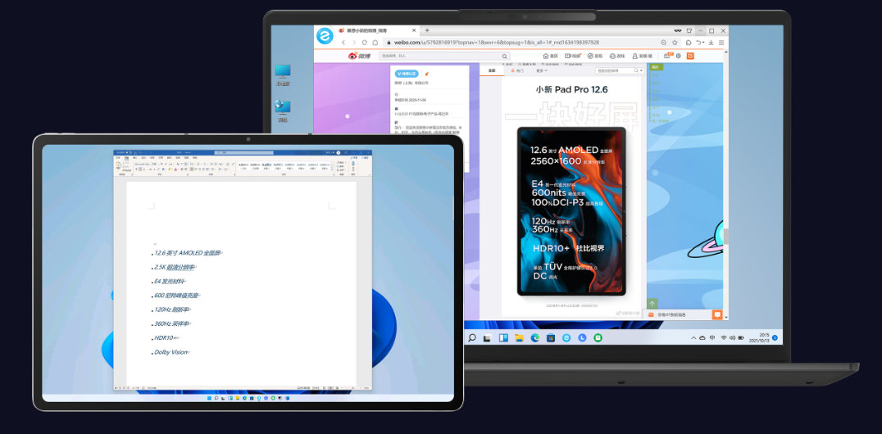Open second desktop icon on laptop
Viewport: 882px width, 434px height.
coord(282,111)
